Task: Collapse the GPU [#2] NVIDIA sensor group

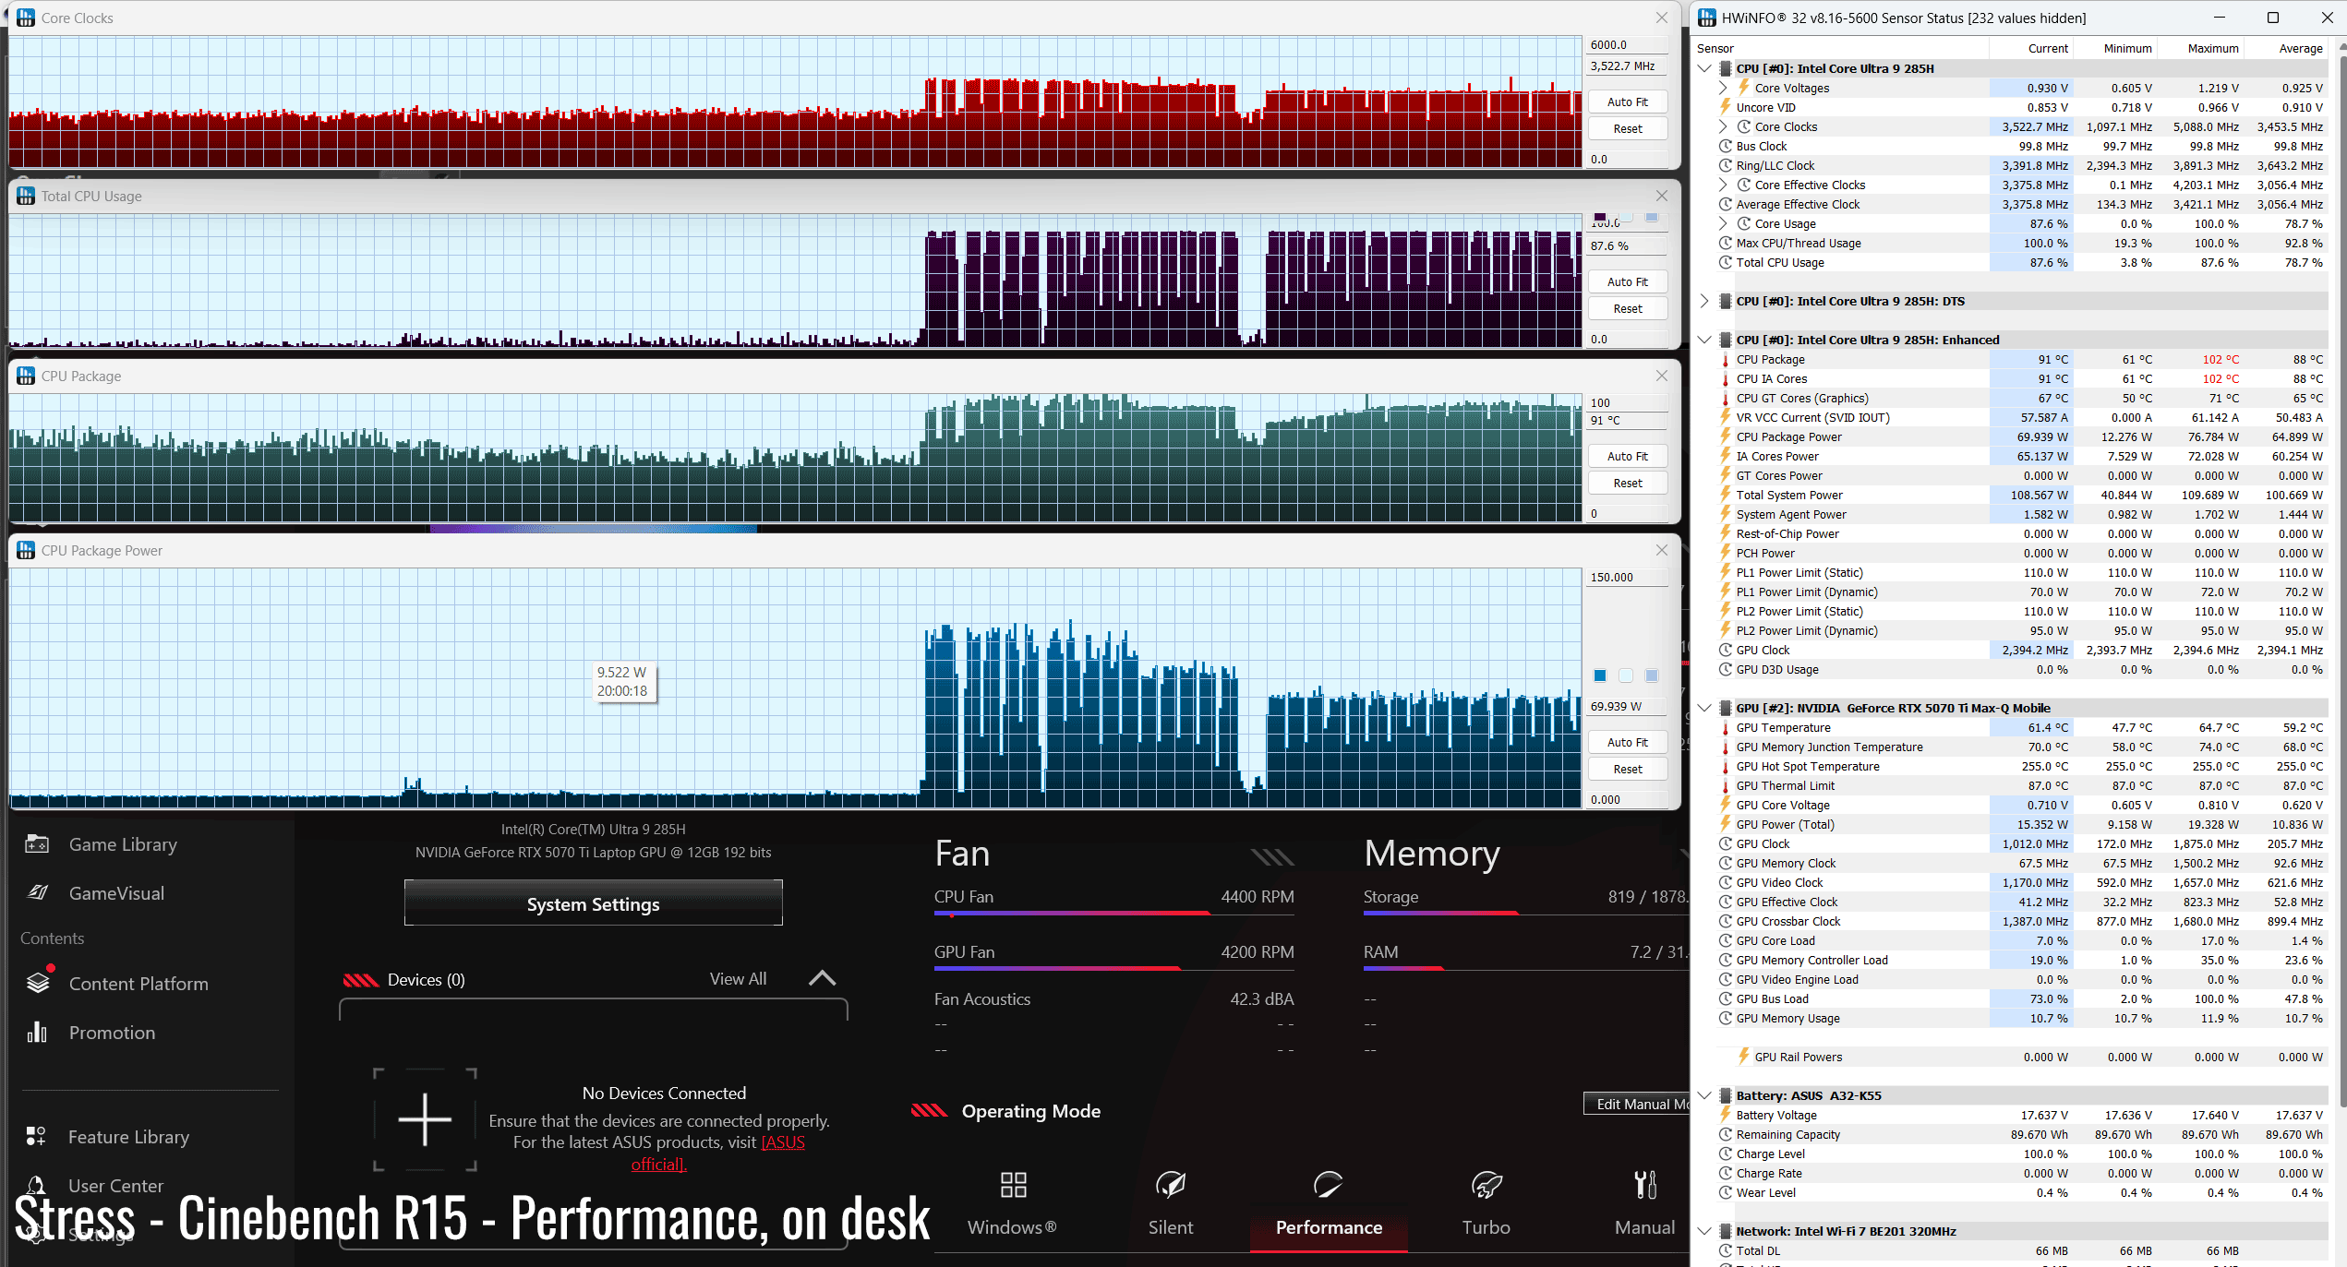Action: pos(1704,708)
